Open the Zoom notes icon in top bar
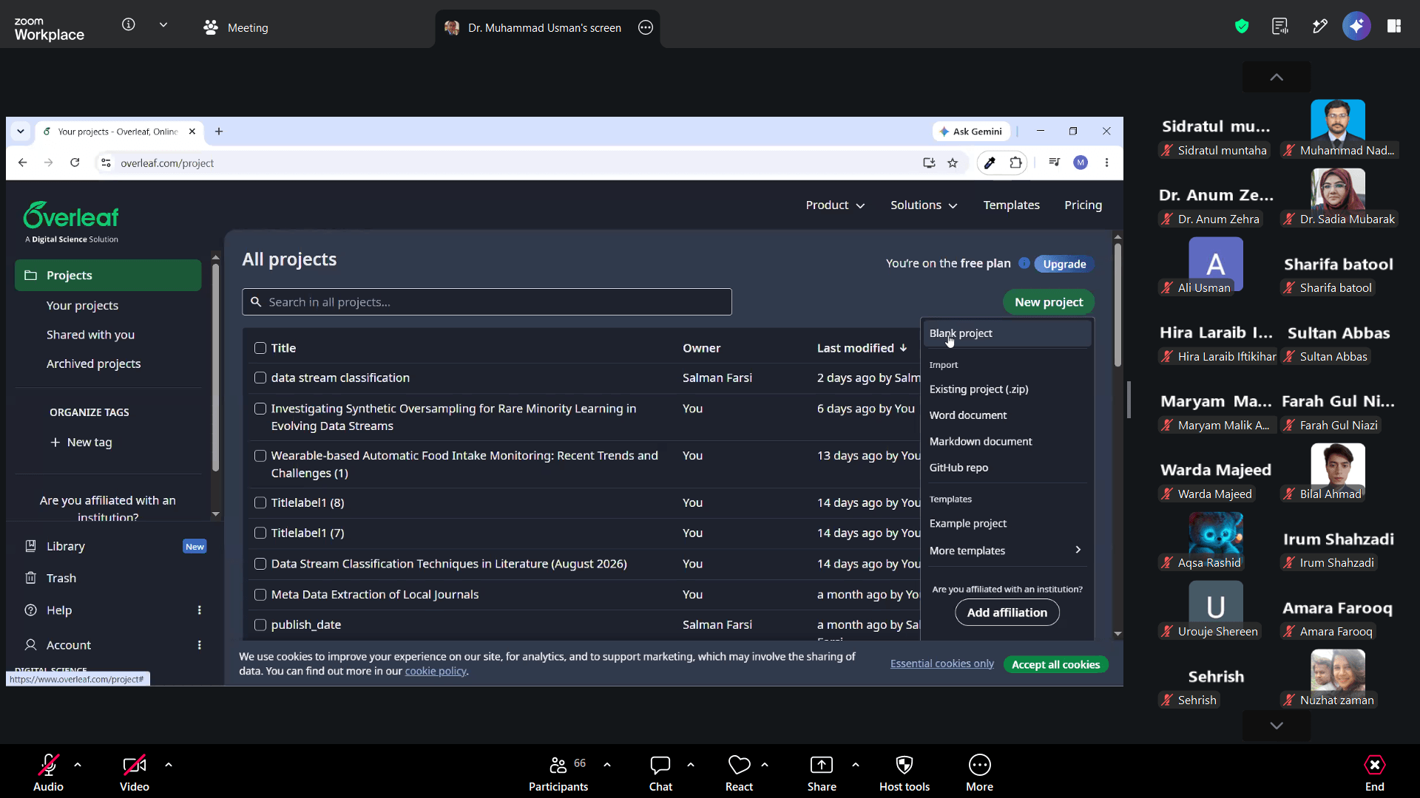 [x=1280, y=27]
